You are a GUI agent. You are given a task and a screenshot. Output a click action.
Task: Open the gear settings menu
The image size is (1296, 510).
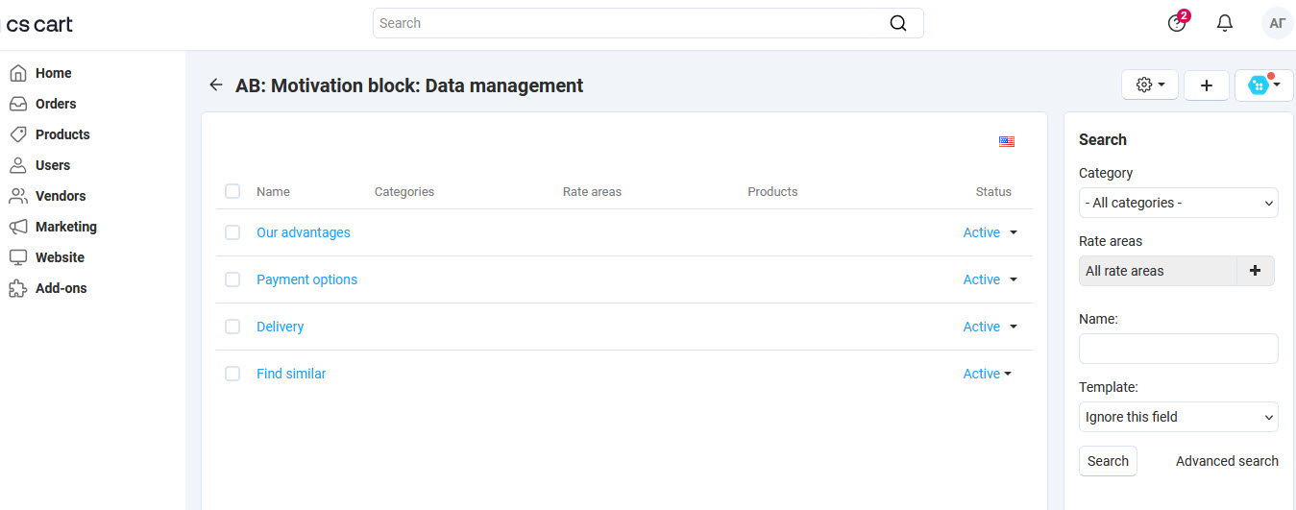pyautogui.click(x=1149, y=85)
